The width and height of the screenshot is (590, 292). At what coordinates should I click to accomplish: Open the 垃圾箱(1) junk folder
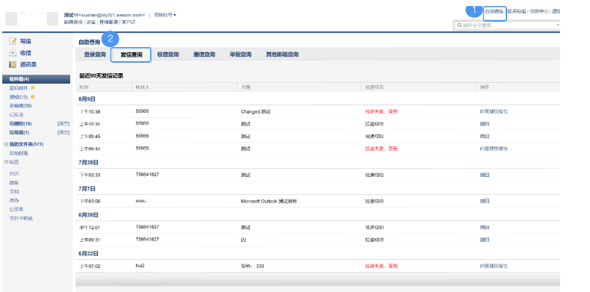(19, 132)
